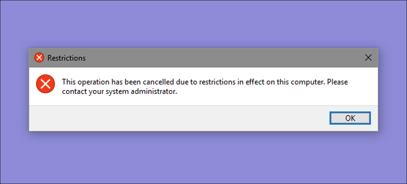Image resolution: width=407 pixels, height=184 pixels.
Task: Select the Restrictions title text
Action: pyautogui.click(x=66, y=58)
